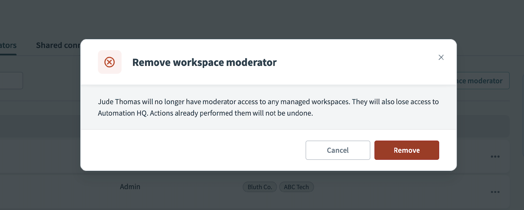Click the grey table header band
The height and width of the screenshot is (210, 524).
39,126
